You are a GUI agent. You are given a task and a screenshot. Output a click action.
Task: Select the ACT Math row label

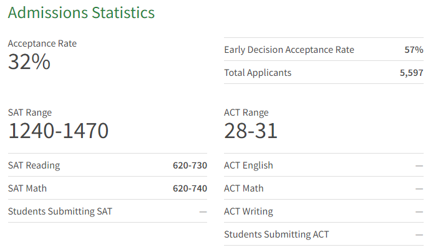(244, 188)
